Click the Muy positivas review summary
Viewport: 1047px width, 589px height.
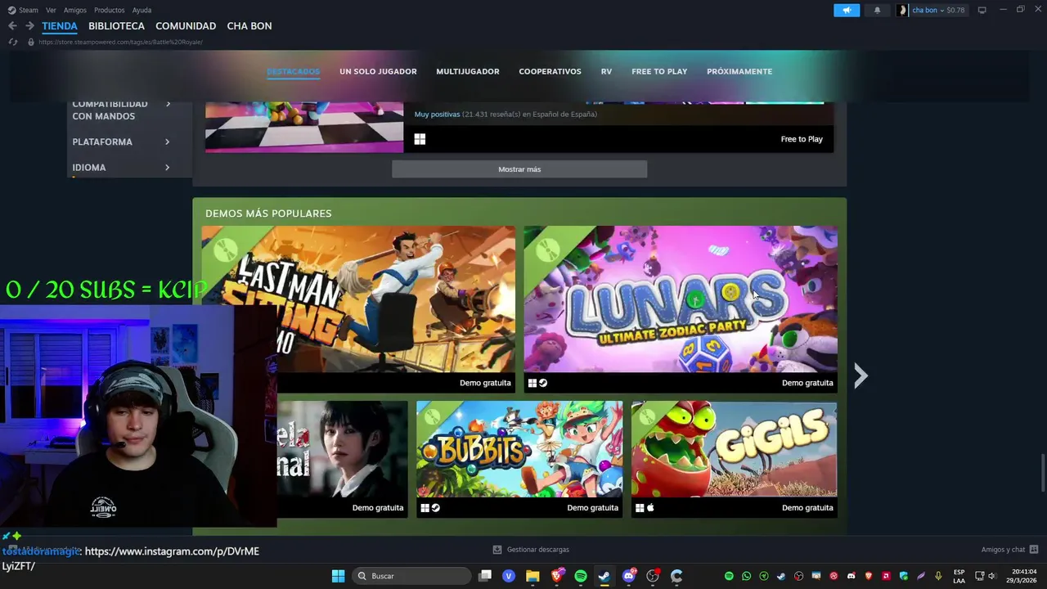click(437, 115)
